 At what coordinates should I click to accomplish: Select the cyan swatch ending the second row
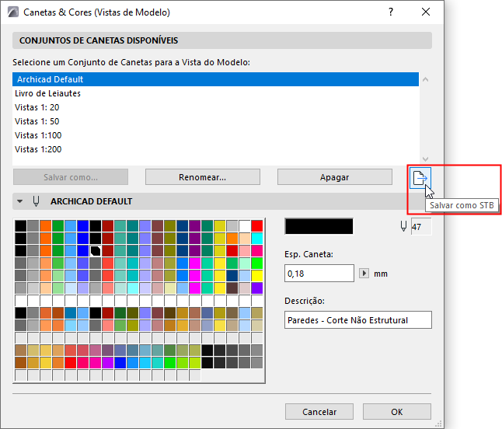[x=257, y=239]
